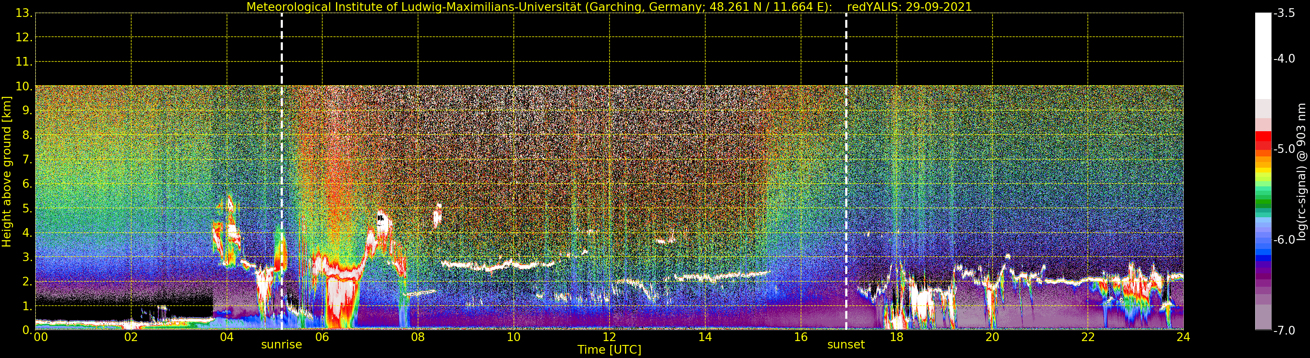Click the 12 tick on the time axis
Screen dimensions: 1310x358
pos(609,337)
